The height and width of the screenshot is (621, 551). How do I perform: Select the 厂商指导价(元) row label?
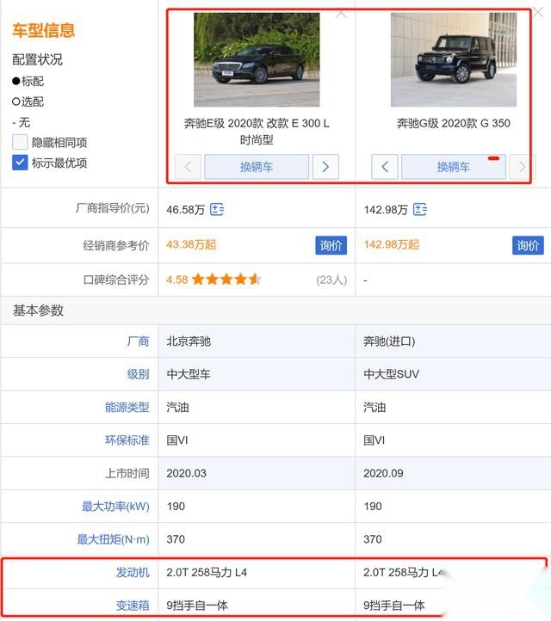pyautogui.click(x=113, y=208)
